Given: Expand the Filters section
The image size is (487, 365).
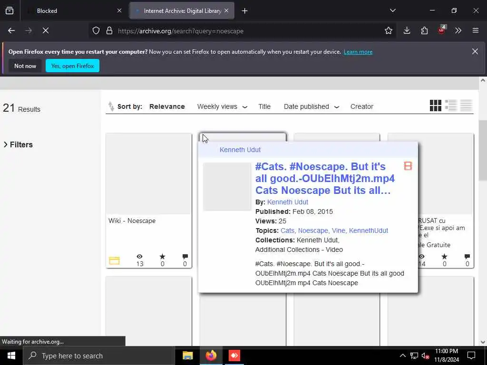Looking at the screenshot, I should pos(18,144).
